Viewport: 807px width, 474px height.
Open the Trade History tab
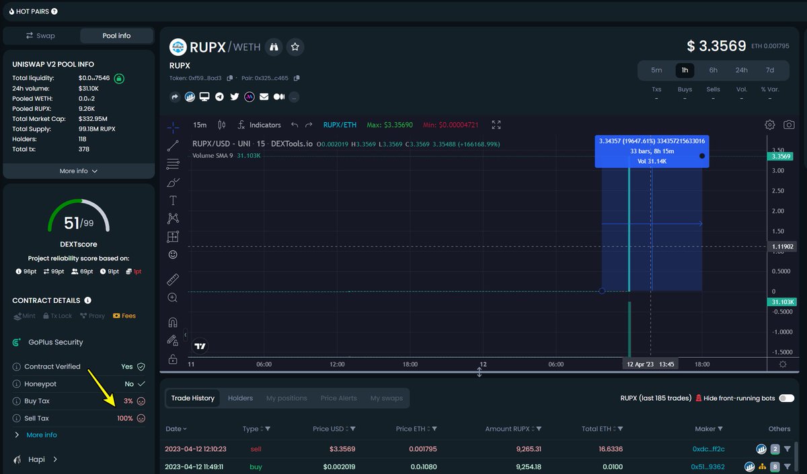[193, 398]
